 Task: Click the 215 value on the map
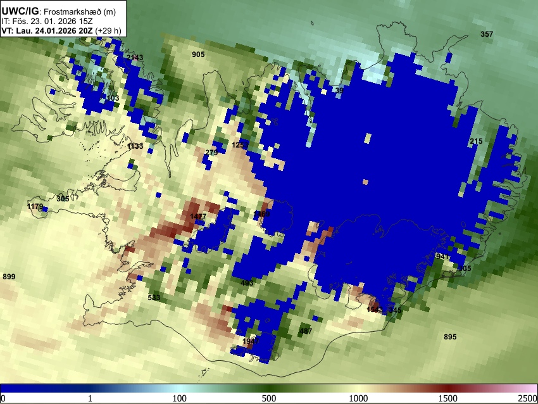coord(476,141)
